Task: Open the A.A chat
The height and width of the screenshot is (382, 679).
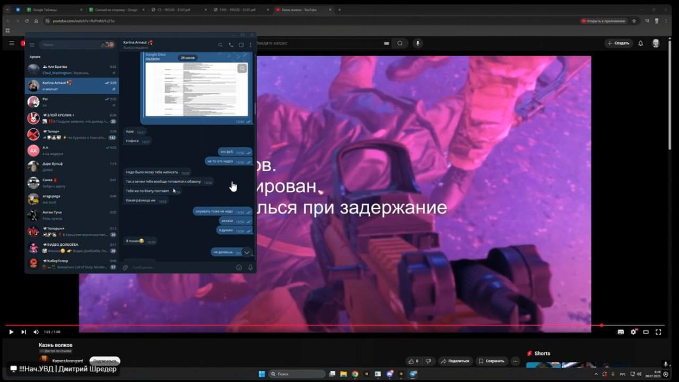Action: click(72, 150)
